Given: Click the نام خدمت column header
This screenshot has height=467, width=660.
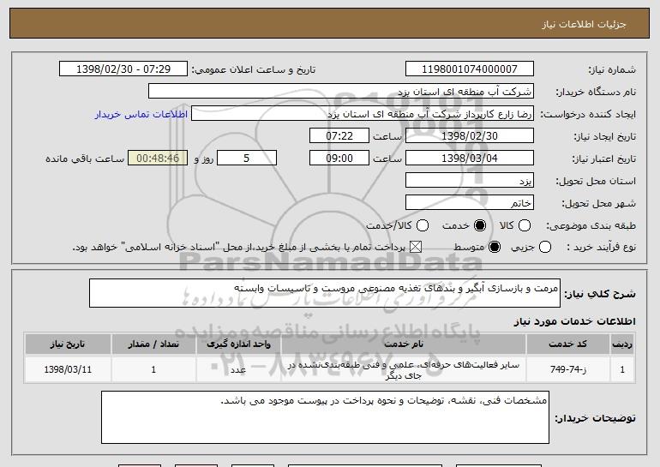Looking at the screenshot, I should (403, 344).
